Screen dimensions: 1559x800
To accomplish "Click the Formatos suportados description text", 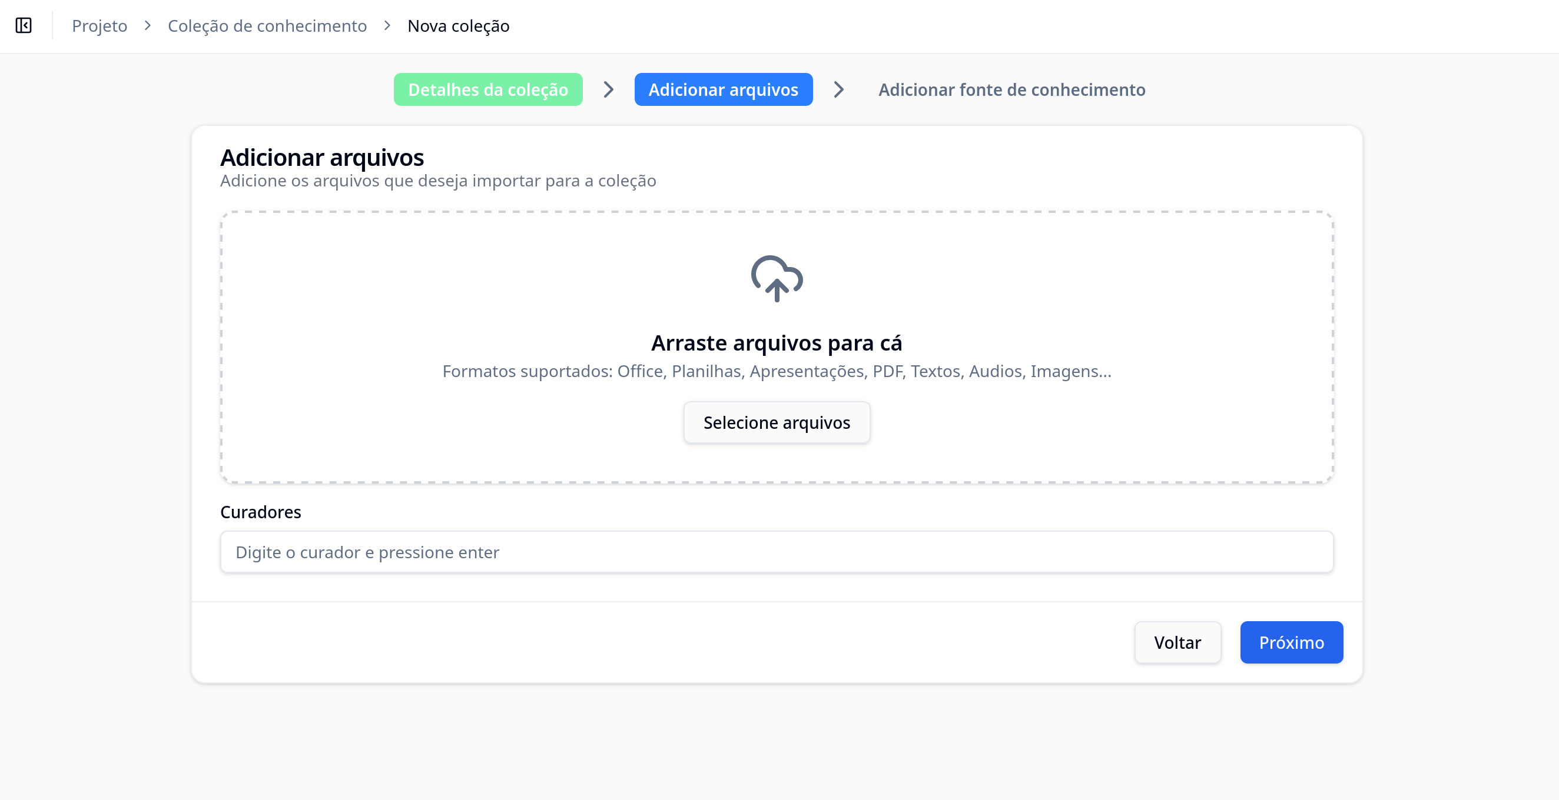I will (777, 371).
